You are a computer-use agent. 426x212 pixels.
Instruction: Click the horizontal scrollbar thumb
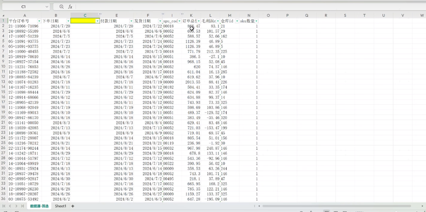pos(337,206)
